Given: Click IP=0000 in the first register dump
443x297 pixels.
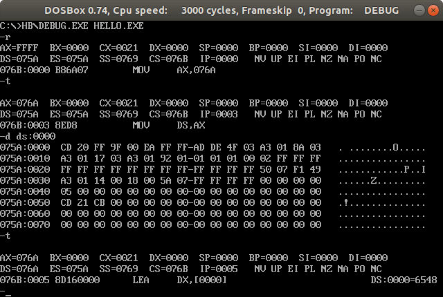Looking at the screenshot, I should pyautogui.click(x=219, y=59).
